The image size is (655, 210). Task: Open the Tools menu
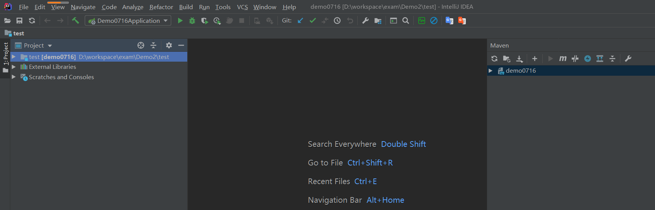tap(223, 7)
